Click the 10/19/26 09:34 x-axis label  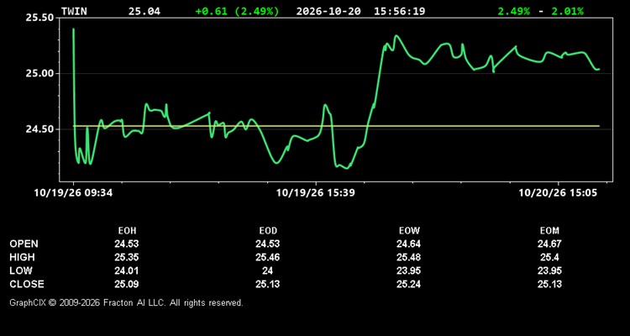click(74, 193)
